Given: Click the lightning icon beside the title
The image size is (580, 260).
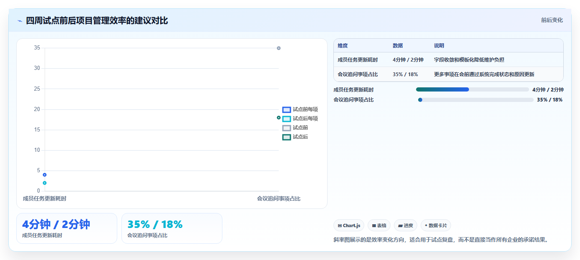Looking at the screenshot, I should 20,21.
